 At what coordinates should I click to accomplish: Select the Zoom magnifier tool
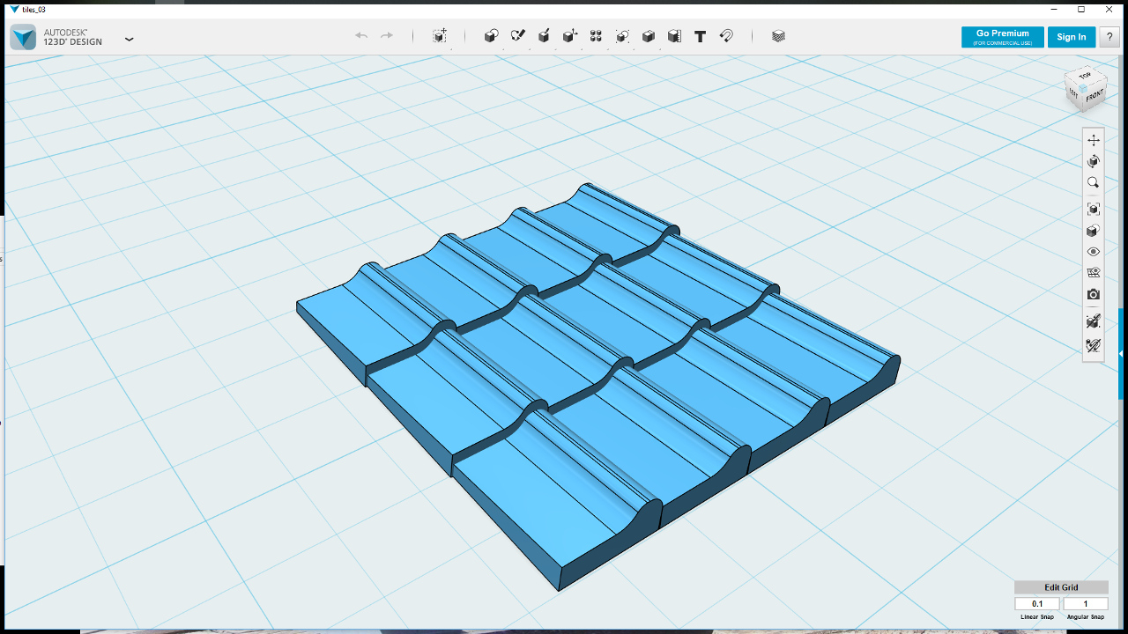(1094, 183)
